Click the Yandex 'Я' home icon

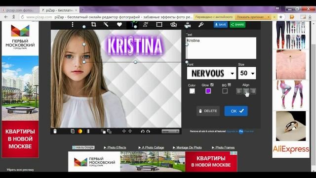(x=13, y=17)
